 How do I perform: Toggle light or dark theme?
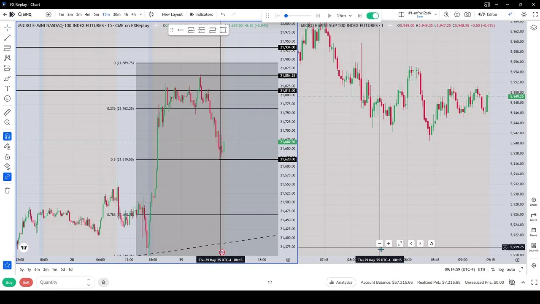pyautogui.click(x=524, y=14)
